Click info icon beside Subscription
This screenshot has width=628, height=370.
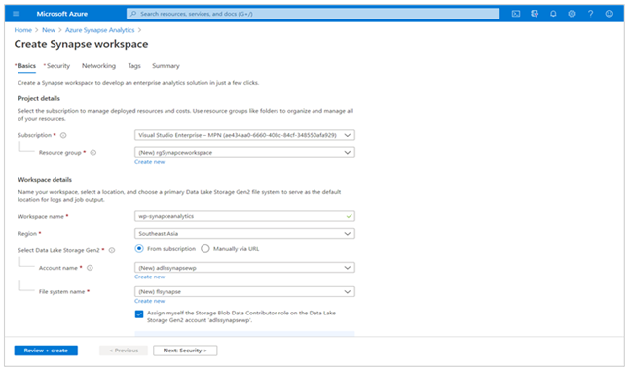coord(63,135)
